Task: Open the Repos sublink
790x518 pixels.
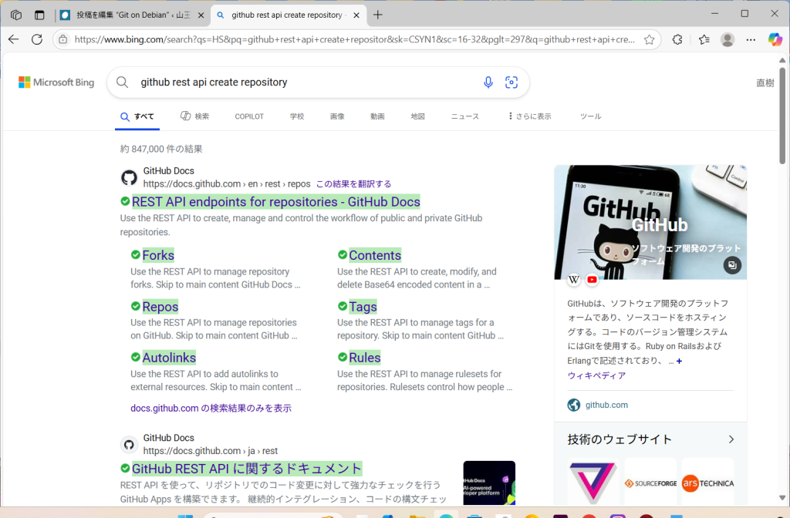Action: (x=160, y=307)
